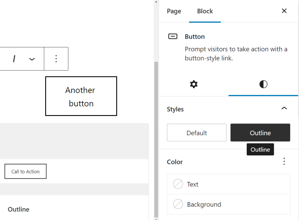This screenshot has height=220, width=299.
Task: Toggle italic formatting in block toolbar
Action: pyautogui.click(x=14, y=59)
